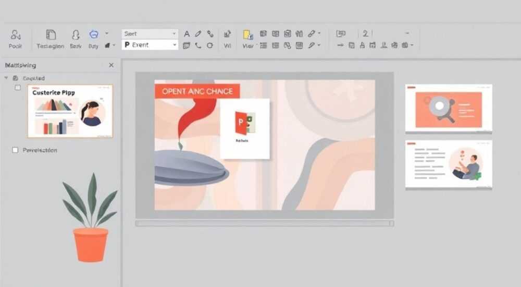Click the two-column bars icon
Viewport: 521px width, 287px height.
click(299, 33)
